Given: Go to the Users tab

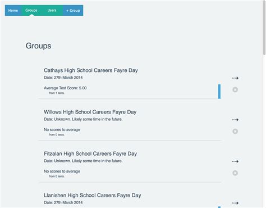Looking at the screenshot, I should [52, 11].
